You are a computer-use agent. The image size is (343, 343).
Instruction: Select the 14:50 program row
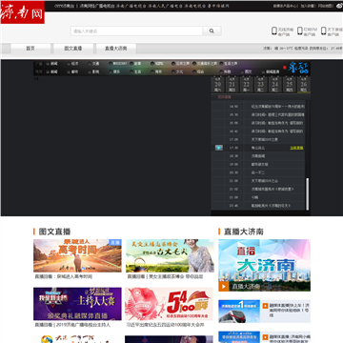point(258,107)
